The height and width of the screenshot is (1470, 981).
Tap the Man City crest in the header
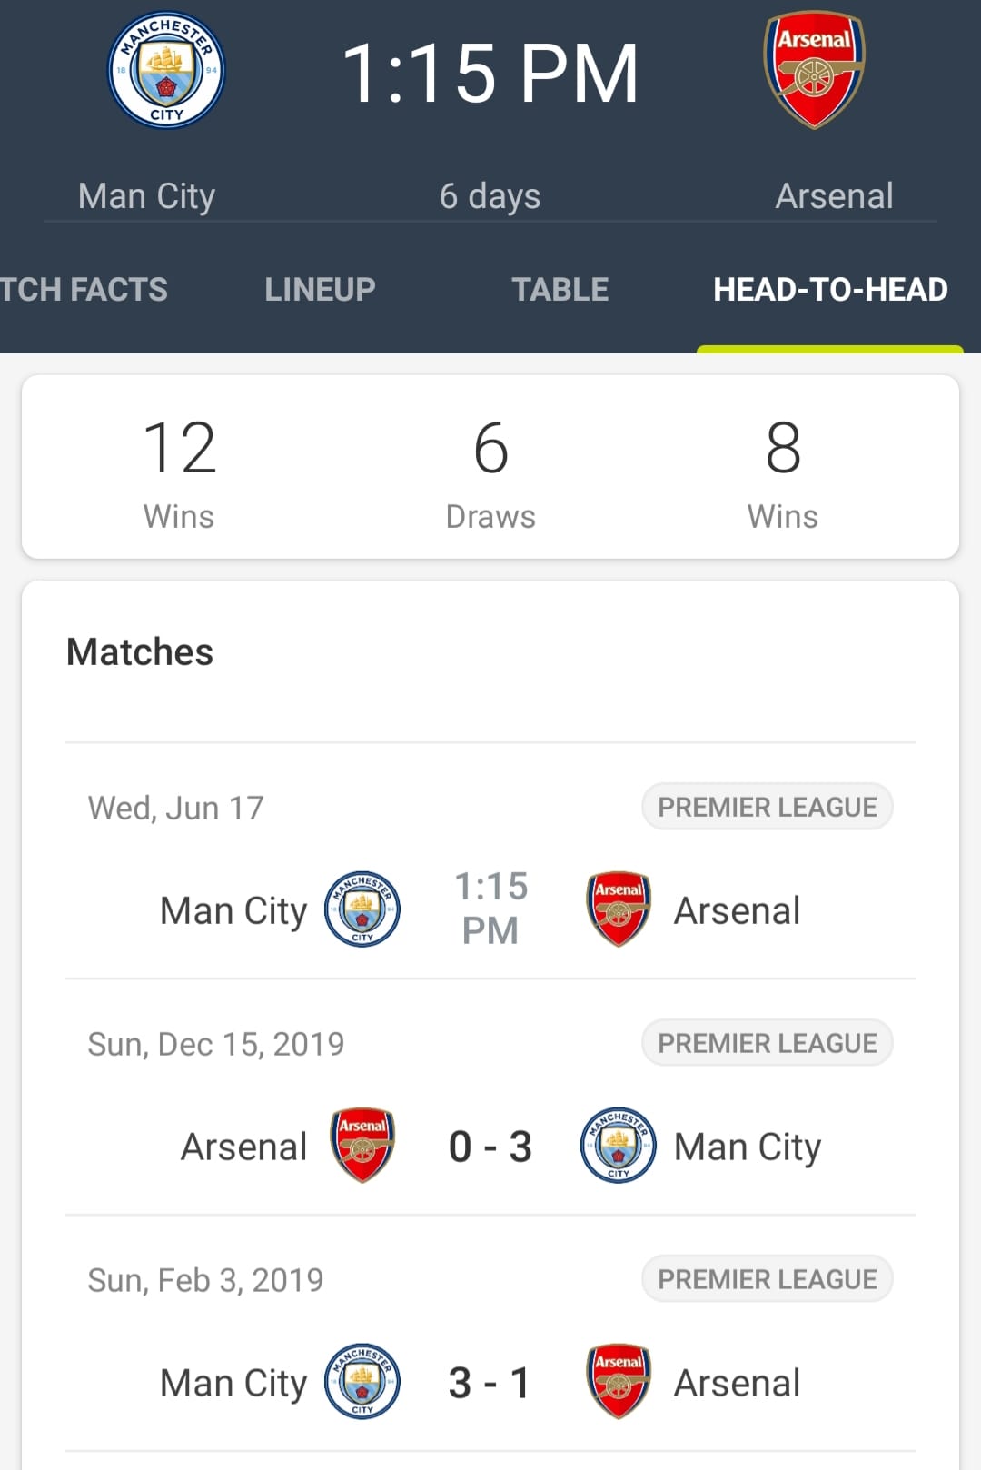click(166, 70)
